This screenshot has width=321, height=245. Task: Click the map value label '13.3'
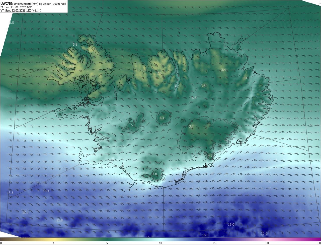(x=10, y=193)
